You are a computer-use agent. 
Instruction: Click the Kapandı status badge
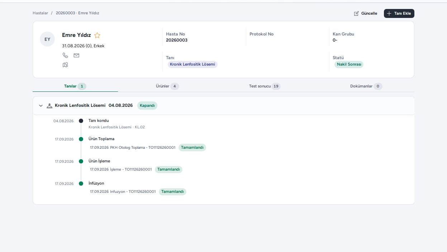pos(147,106)
